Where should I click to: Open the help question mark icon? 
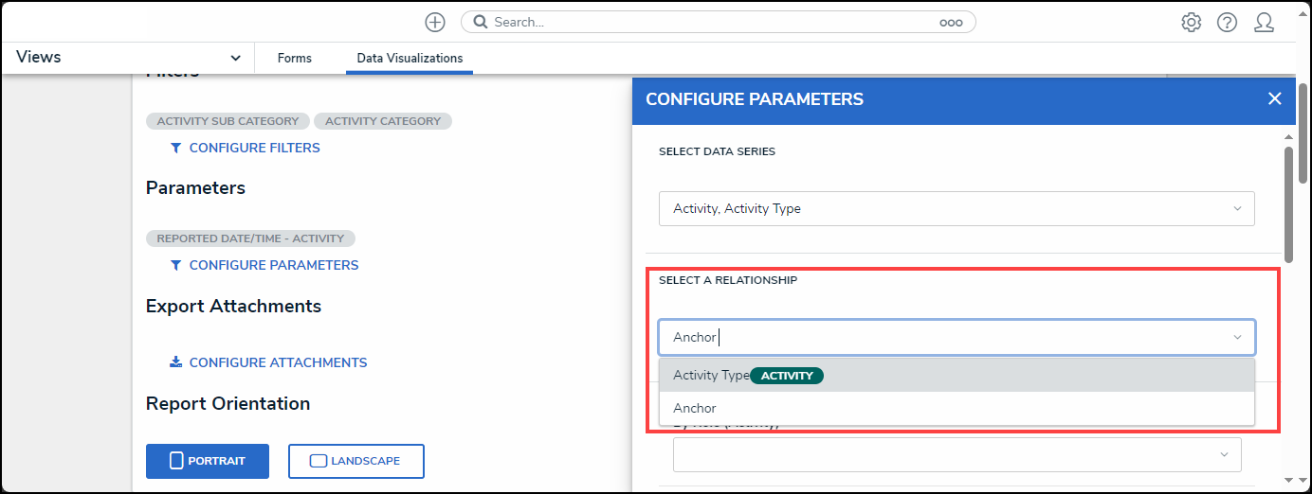(1227, 22)
